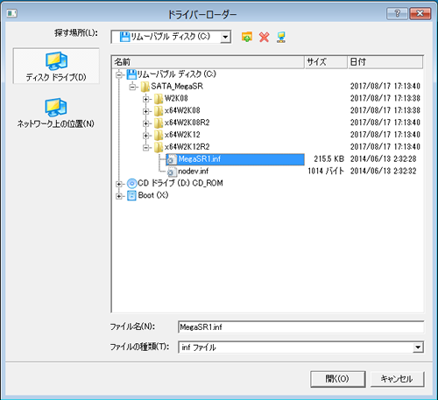Click the new folder toolbar icon
438x400 pixels.
pyautogui.click(x=247, y=37)
